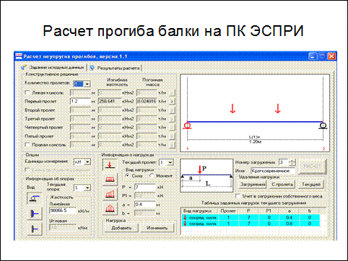Select the Момент radio button
Screen dimensions: 348x261
tap(152, 176)
